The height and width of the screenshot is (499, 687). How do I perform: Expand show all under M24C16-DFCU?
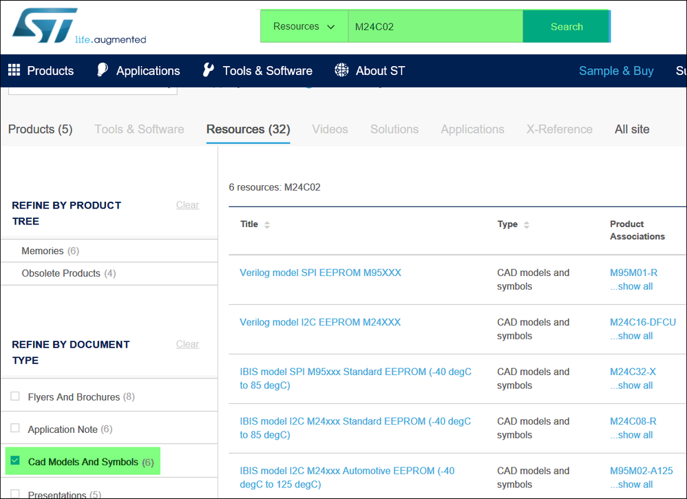coord(631,336)
